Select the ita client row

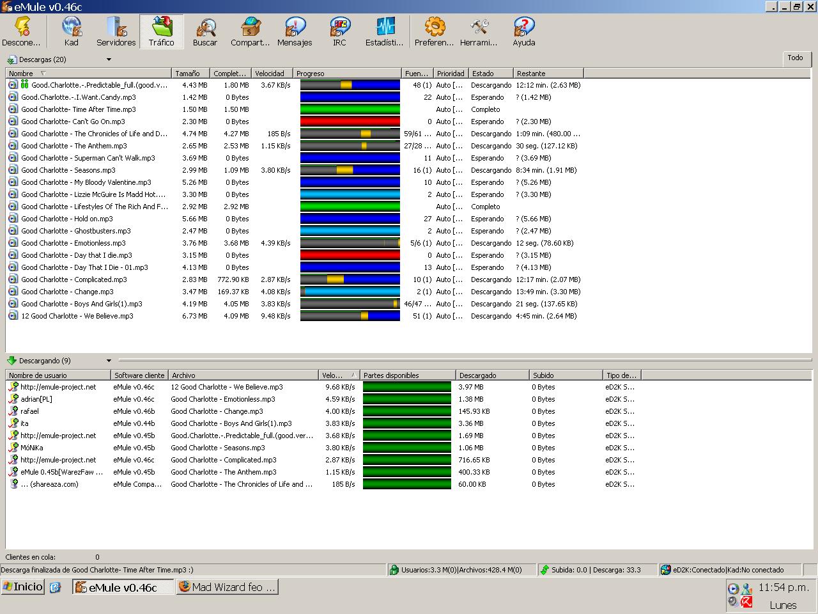pos(323,423)
